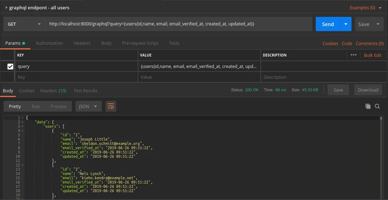Click the request URL input field
The height and width of the screenshot is (200, 388).
[x=178, y=24]
